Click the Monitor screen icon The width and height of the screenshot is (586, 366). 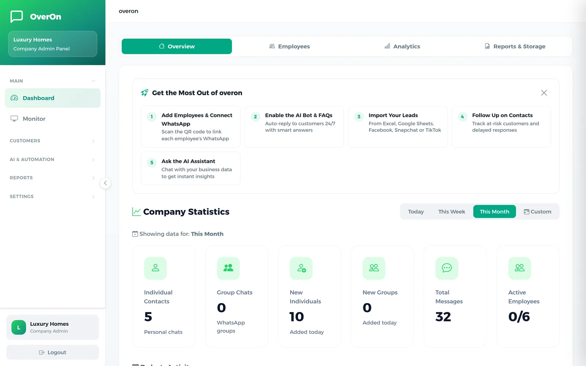point(14,119)
